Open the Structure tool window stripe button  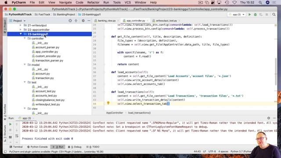coord(5,134)
